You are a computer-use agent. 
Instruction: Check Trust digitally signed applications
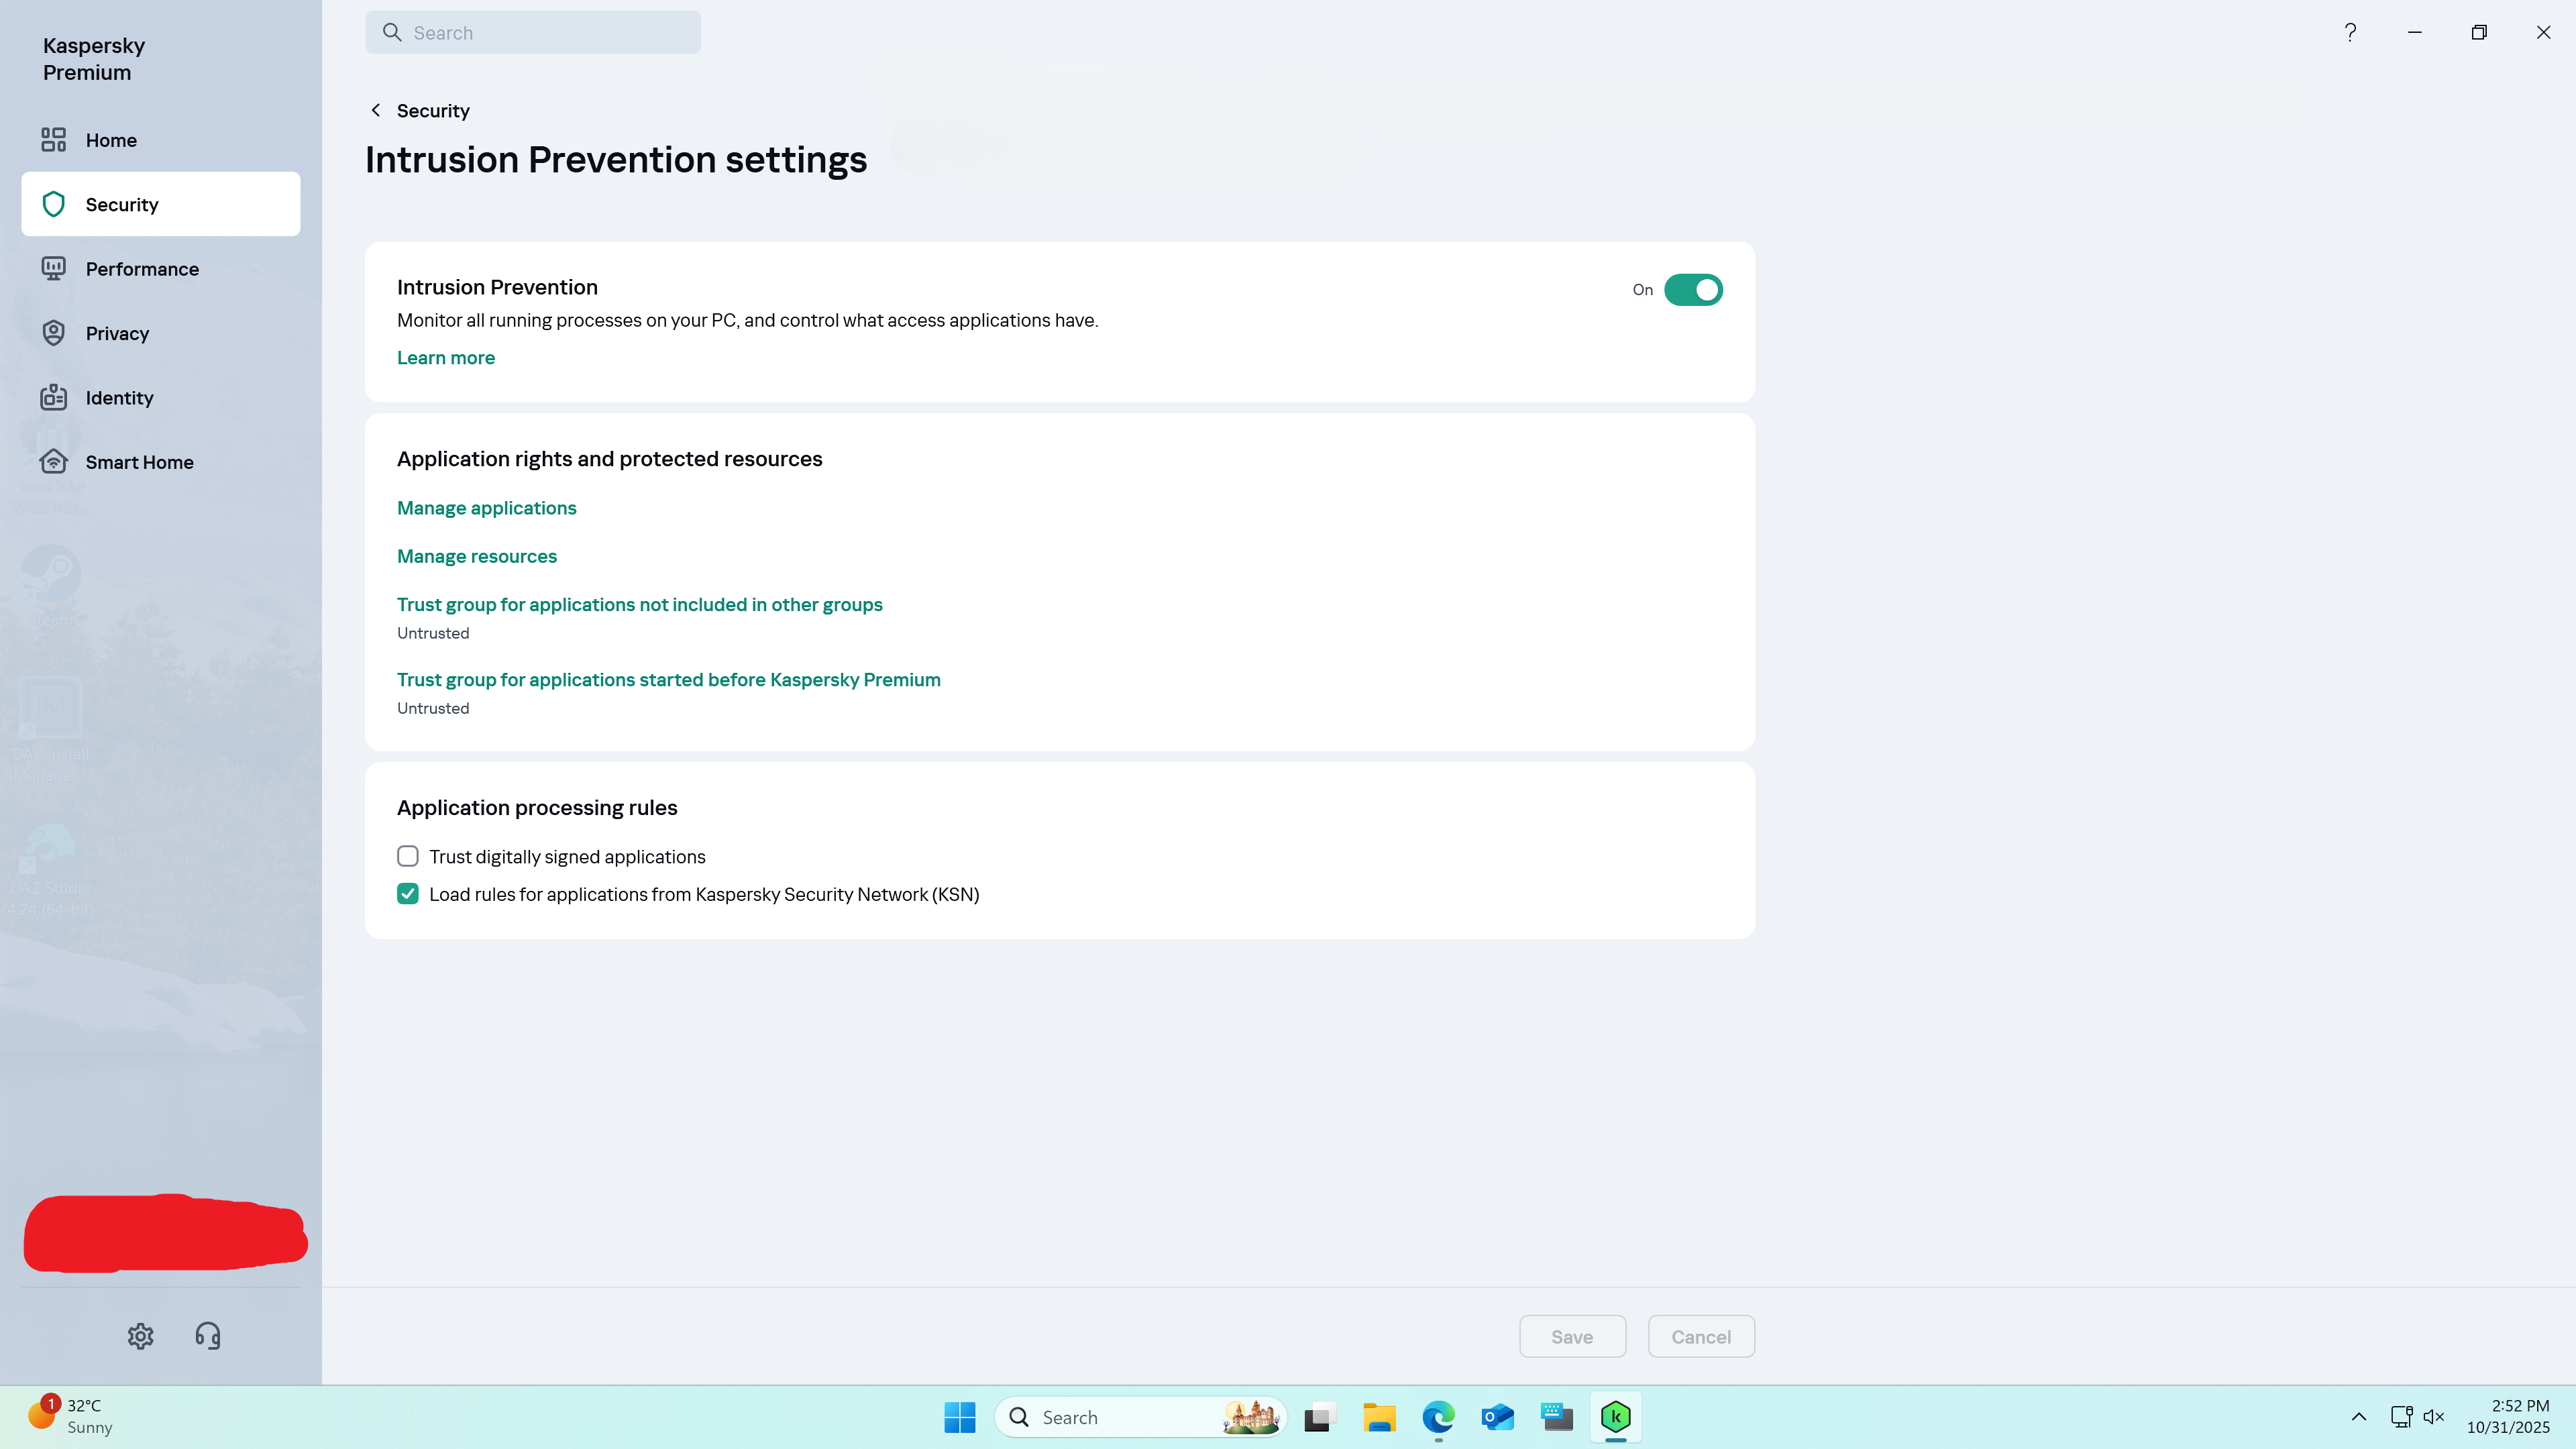(x=408, y=856)
